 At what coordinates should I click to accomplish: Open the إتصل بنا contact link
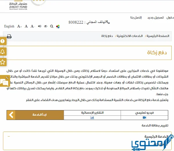coord(136,17)
